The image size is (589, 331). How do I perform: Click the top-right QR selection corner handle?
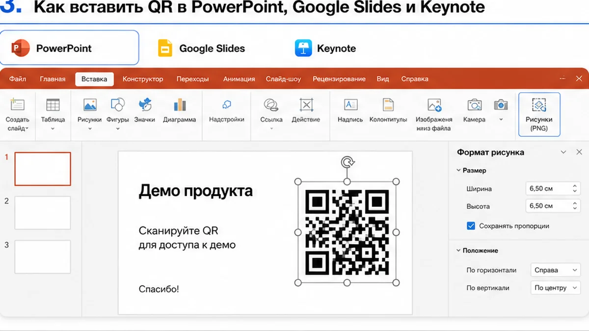(x=396, y=182)
